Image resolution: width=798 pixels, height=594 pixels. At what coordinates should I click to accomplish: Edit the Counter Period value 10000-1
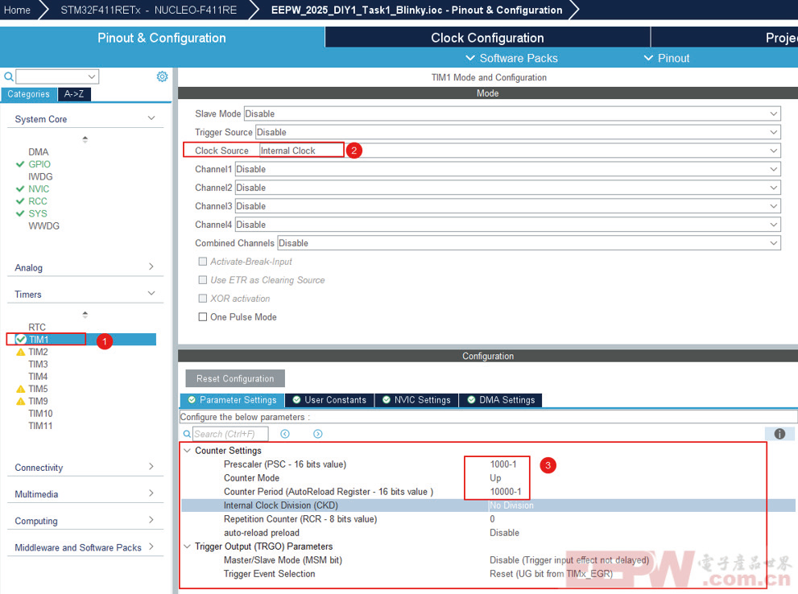506,492
